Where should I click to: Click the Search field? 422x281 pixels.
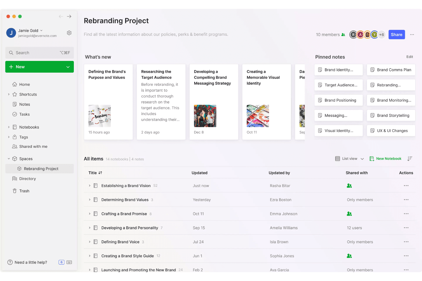[40, 53]
